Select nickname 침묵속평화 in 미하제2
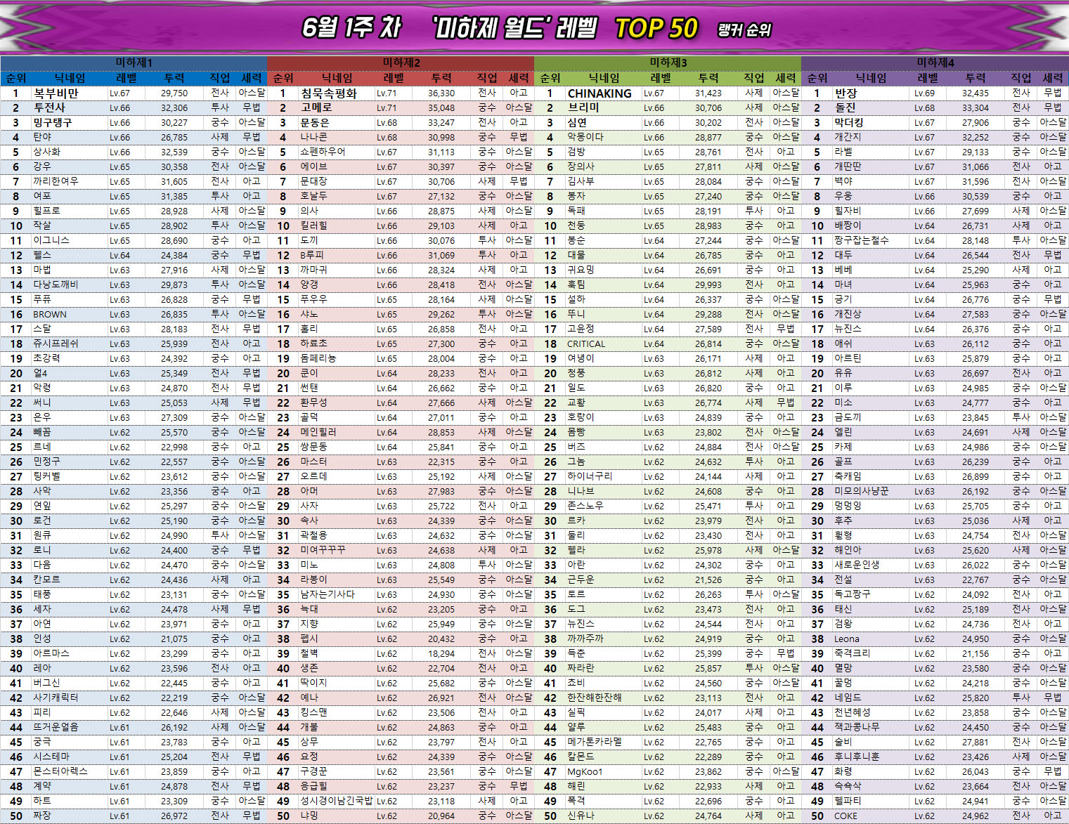The height and width of the screenshot is (824, 1069). coord(328,93)
